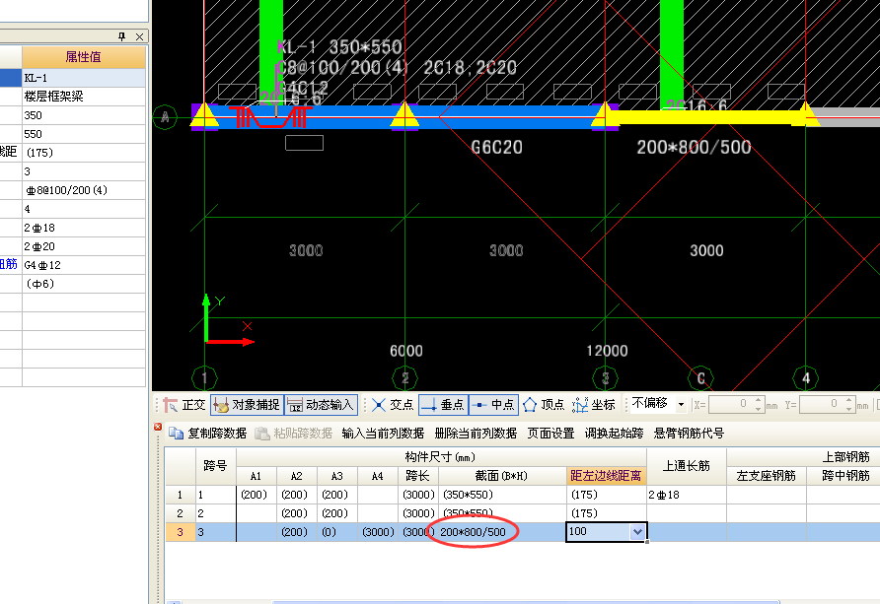Click the 截面(B*H) column header

coord(502,476)
